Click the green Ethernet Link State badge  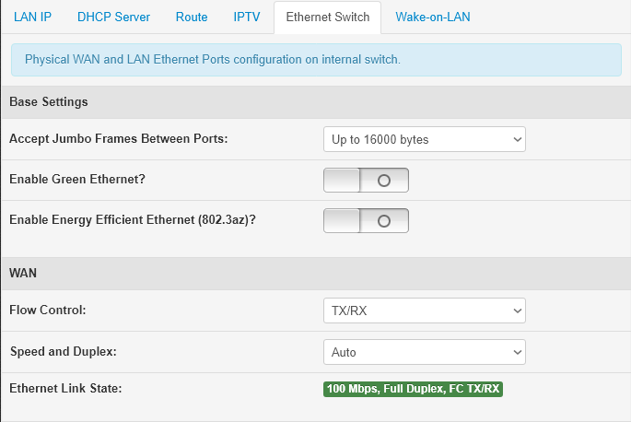[x=413, y=389]
